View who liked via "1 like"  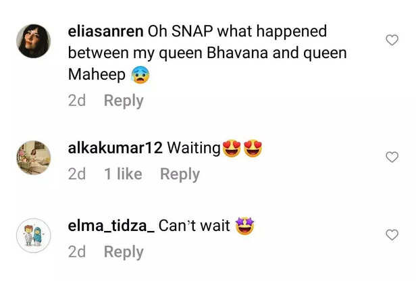pyautogui.click(x=123, y=174)
